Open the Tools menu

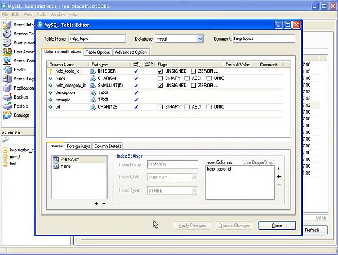point(41,15)
